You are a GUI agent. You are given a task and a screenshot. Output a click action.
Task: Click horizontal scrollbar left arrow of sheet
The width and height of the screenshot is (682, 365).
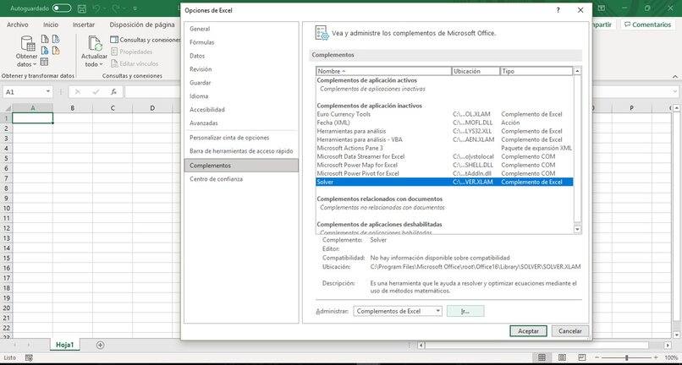pyautogui.click(x=421, y=345)
